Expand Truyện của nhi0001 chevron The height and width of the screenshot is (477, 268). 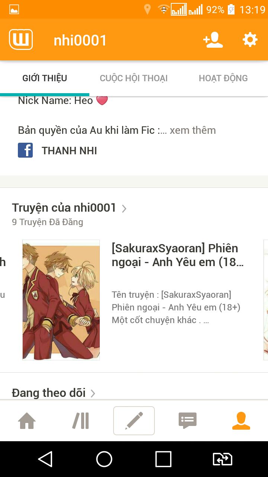click(124, 208)
